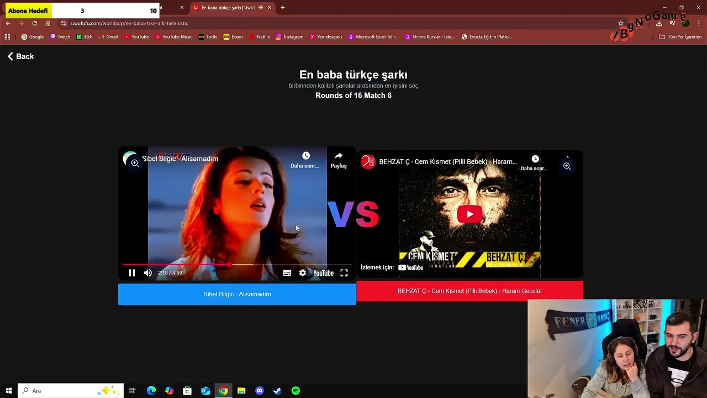View site information icon in address bar
Viewport: 707px width, 398px height.
(64, 23)
